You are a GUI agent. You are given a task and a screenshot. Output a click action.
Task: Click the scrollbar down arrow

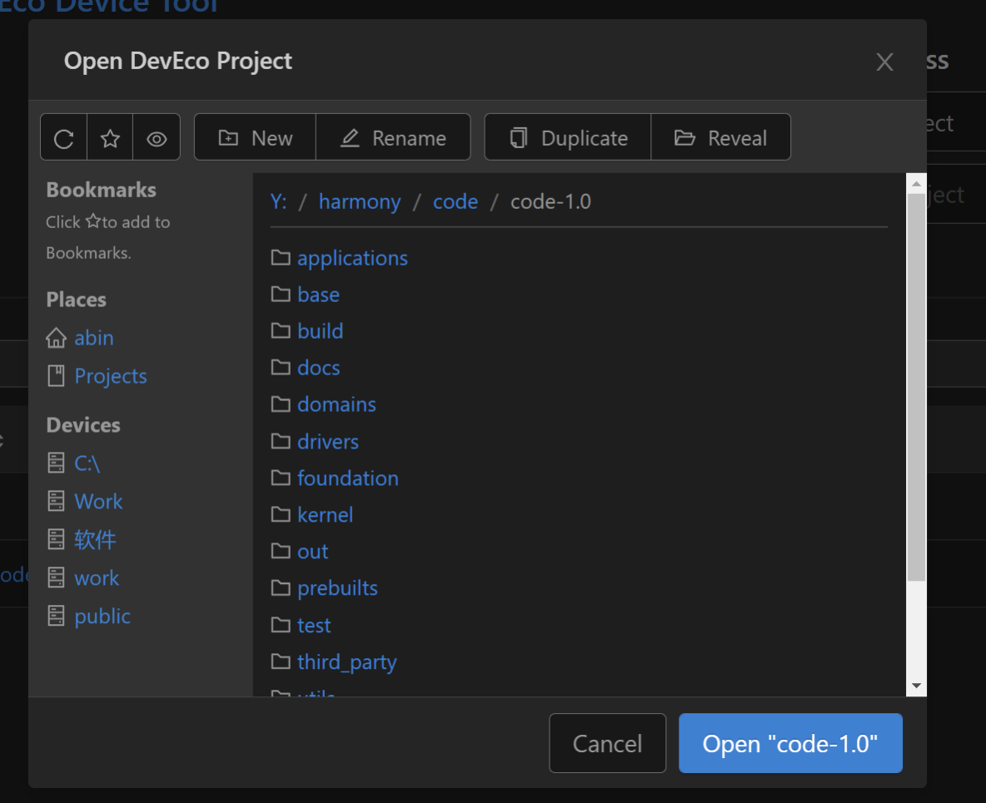[916, 687]
